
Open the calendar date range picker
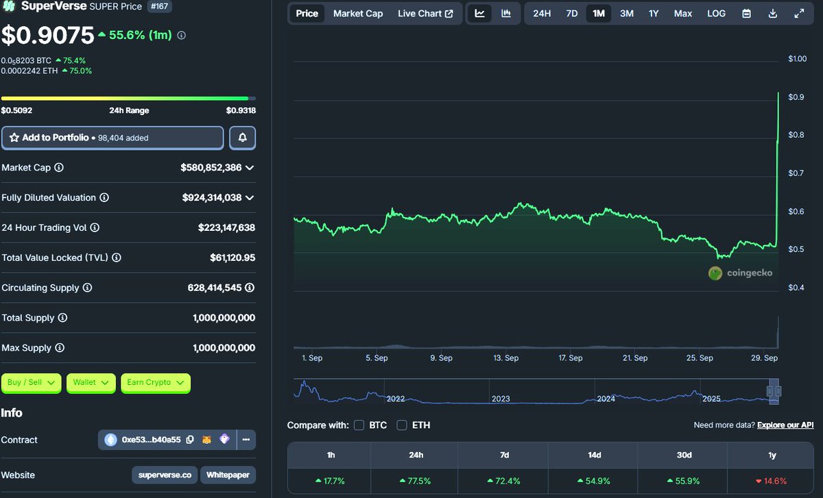746,14
